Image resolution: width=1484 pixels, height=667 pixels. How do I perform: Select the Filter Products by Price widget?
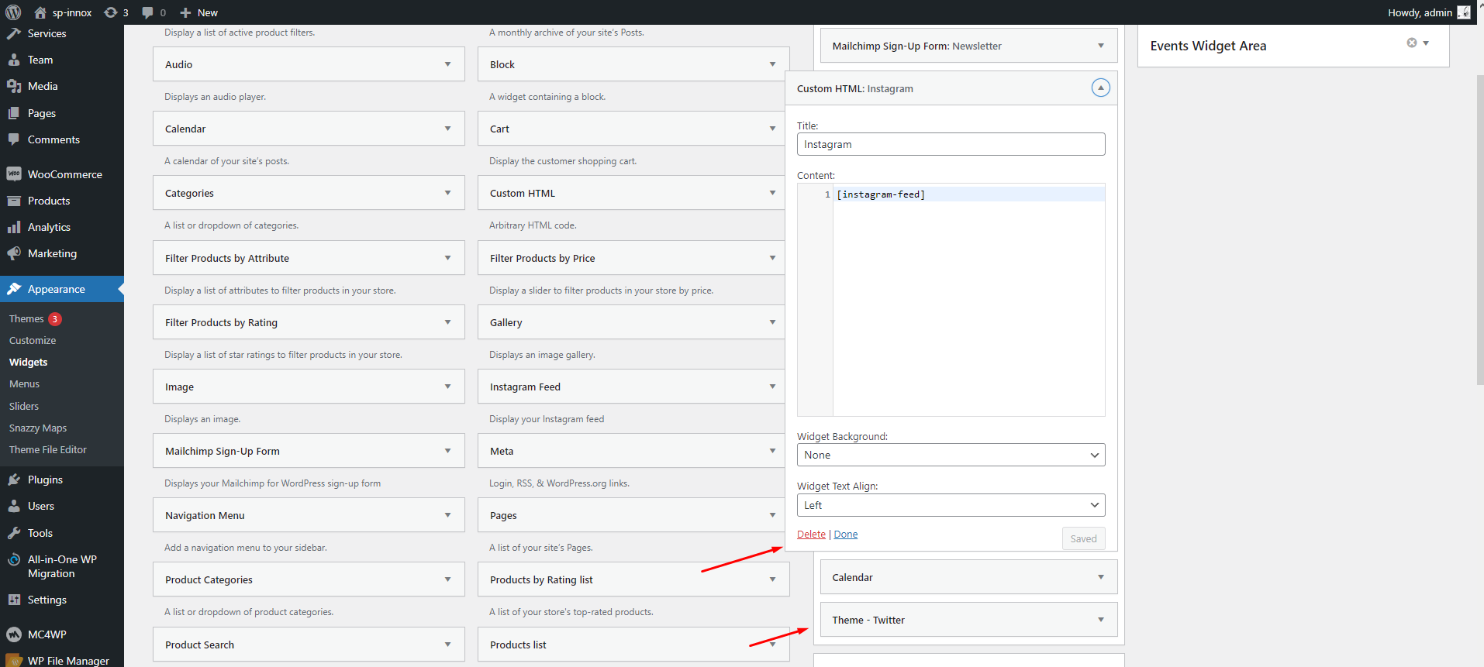[x=633, y=258]
